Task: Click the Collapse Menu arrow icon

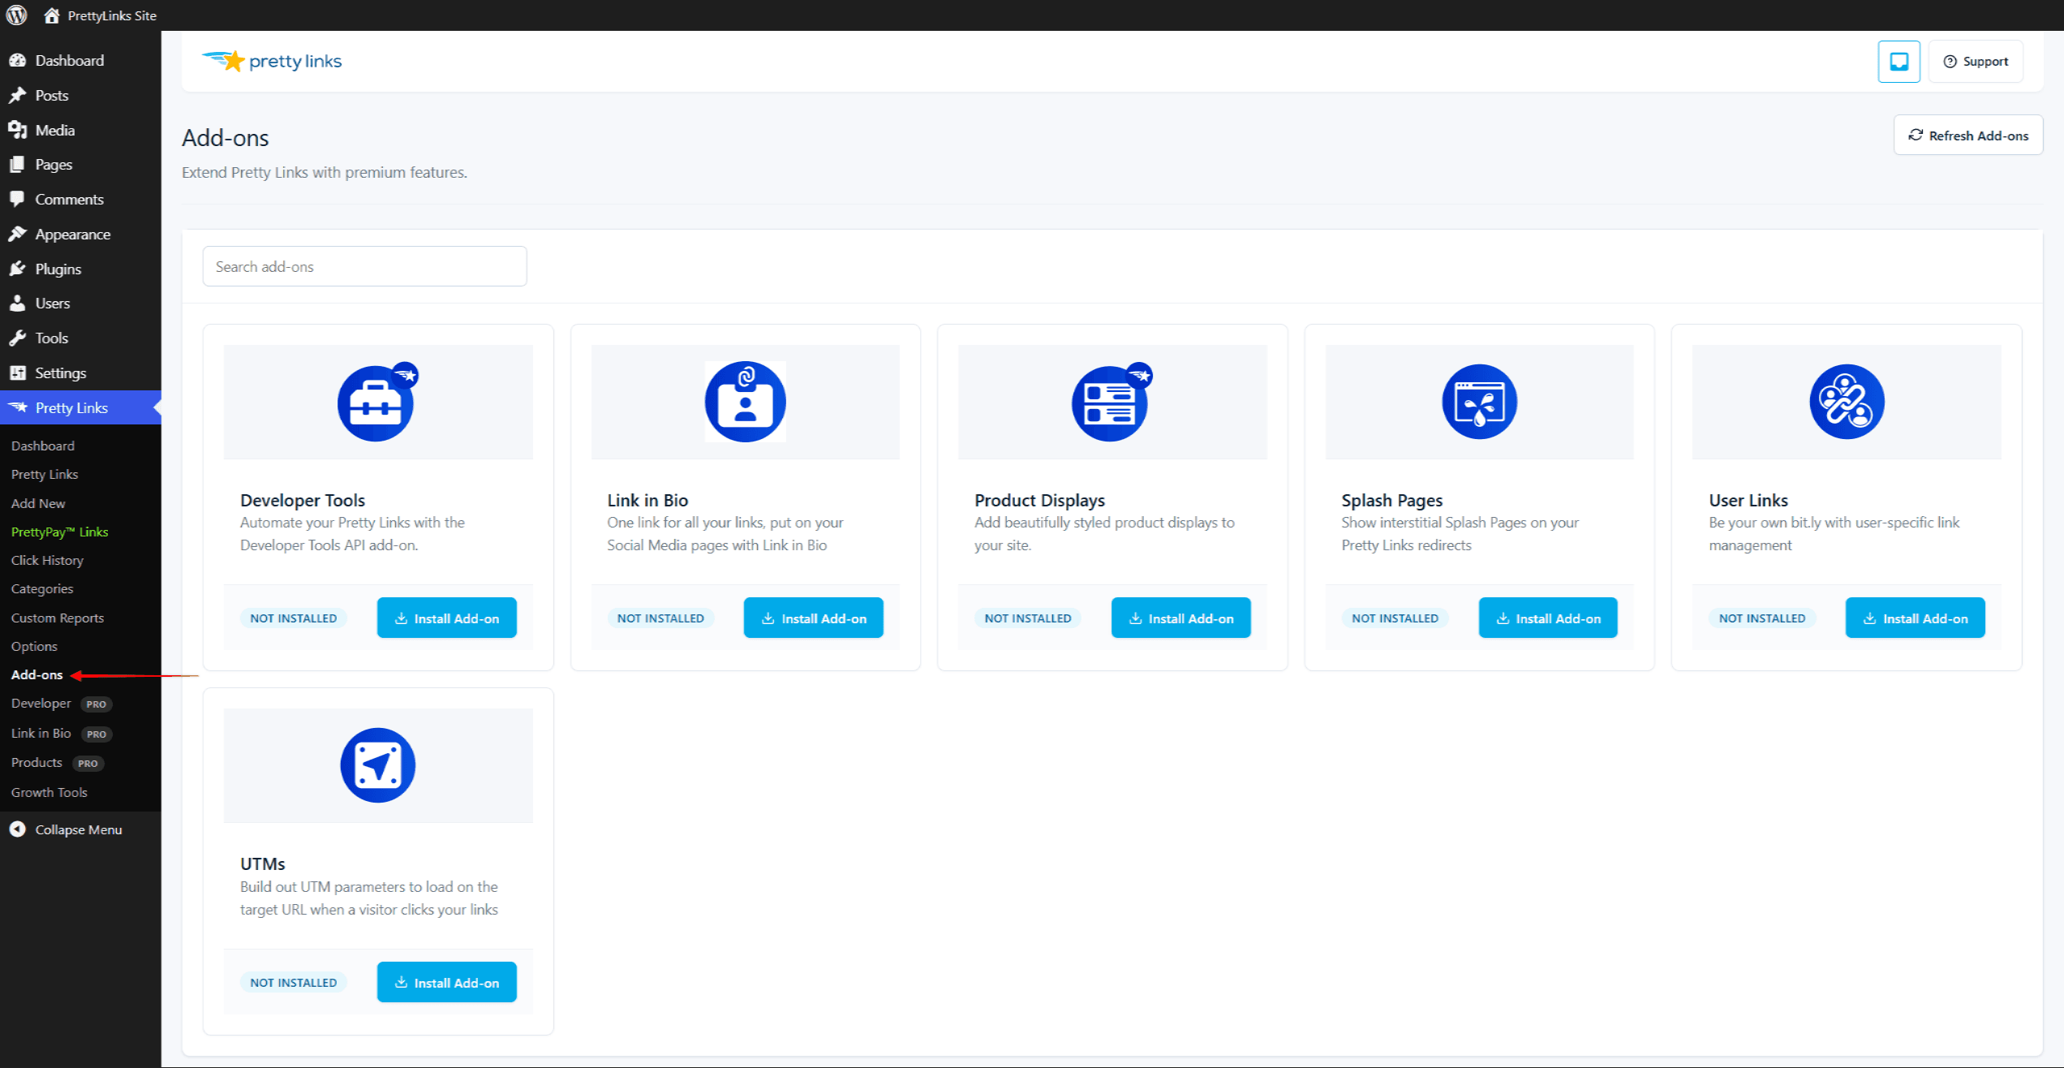Action: coord(18,829)
